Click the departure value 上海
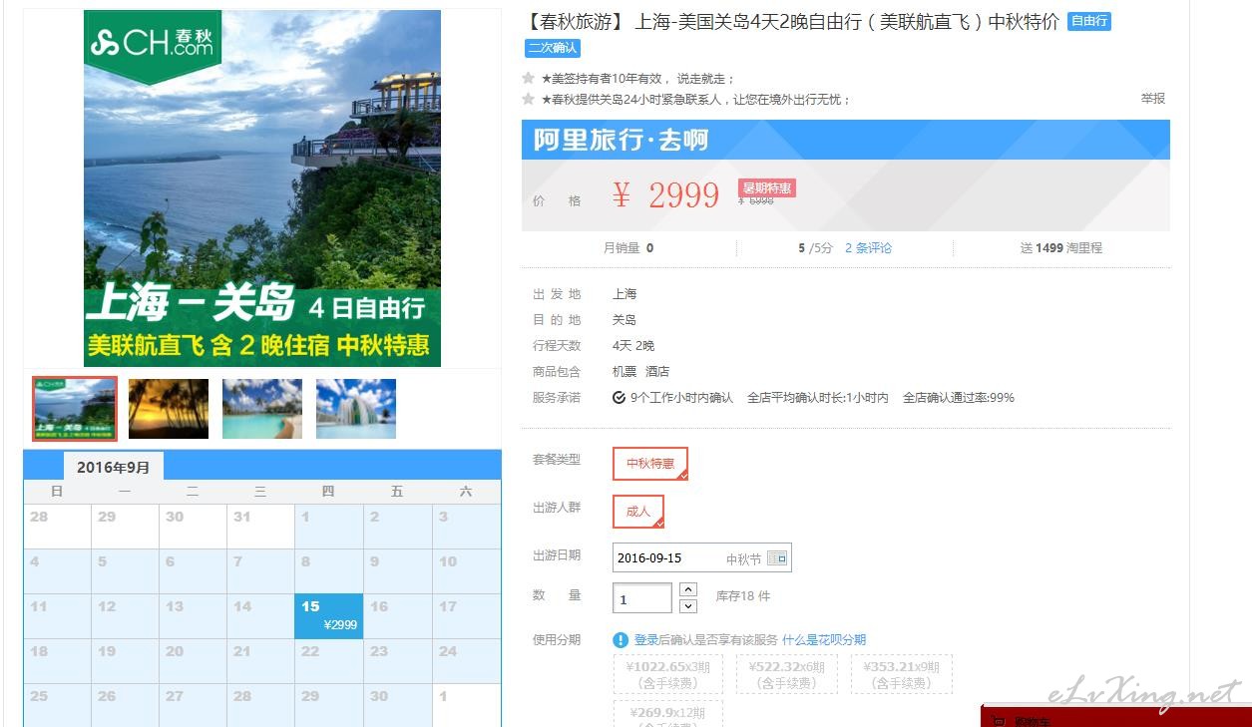This screenshot has width=1252, height=727. [x=625, y=294]
